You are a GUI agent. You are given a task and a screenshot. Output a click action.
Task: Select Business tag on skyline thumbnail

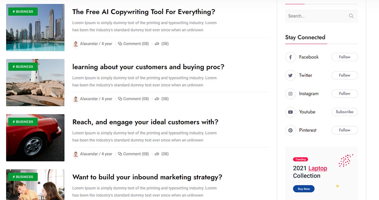pyautogui.click(x=23, y=12)
